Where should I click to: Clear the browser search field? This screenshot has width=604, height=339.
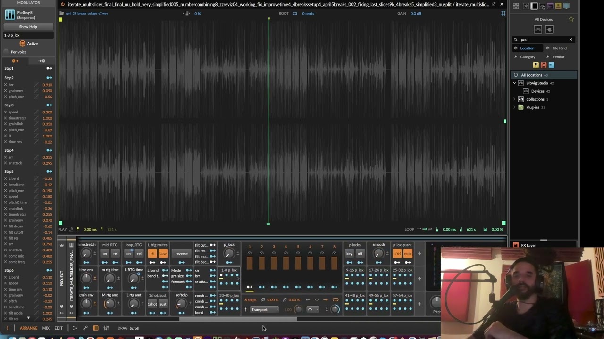(x=570, y=40)
